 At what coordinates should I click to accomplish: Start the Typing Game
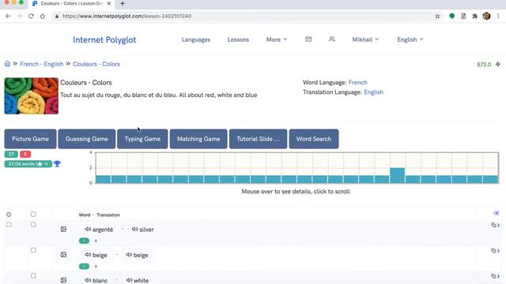pos(142,139)
